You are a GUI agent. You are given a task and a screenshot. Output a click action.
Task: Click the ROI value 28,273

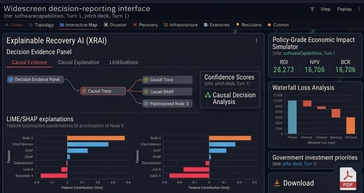click(x=283, y=70)
